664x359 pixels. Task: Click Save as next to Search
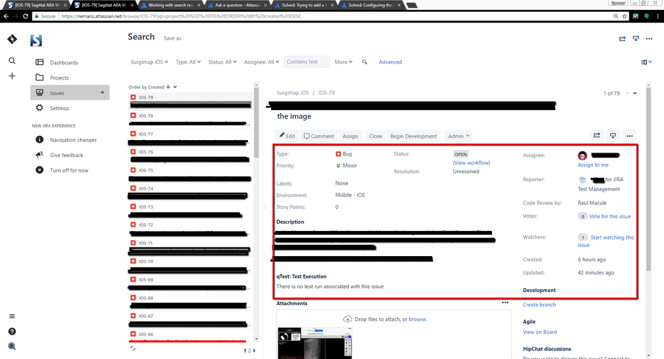point(172,38)
